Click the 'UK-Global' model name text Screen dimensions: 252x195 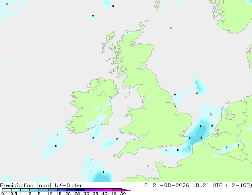pyautogui.click(x=69, y=185)
